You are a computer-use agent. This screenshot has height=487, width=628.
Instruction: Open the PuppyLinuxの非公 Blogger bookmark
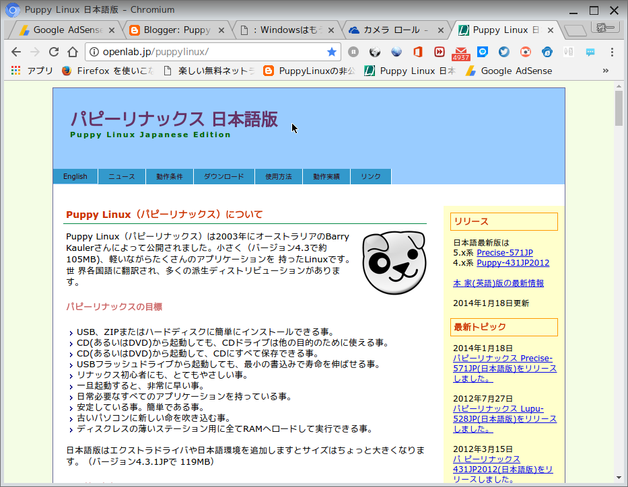pyautogui.click(x=309, y=71)
